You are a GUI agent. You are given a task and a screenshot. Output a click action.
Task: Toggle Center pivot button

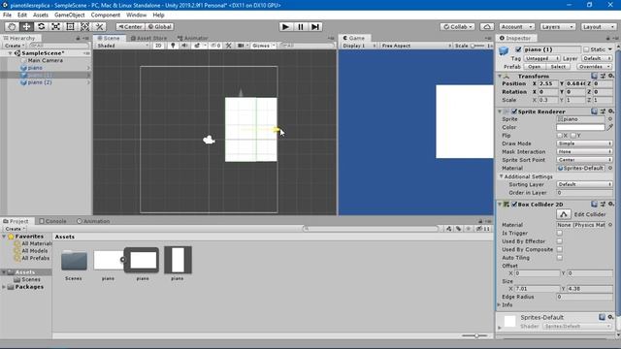(130, 26)
